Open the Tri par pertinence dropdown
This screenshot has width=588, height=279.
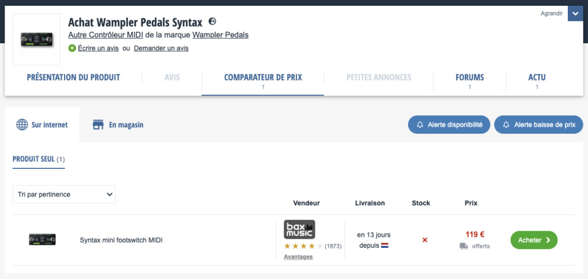64,194
